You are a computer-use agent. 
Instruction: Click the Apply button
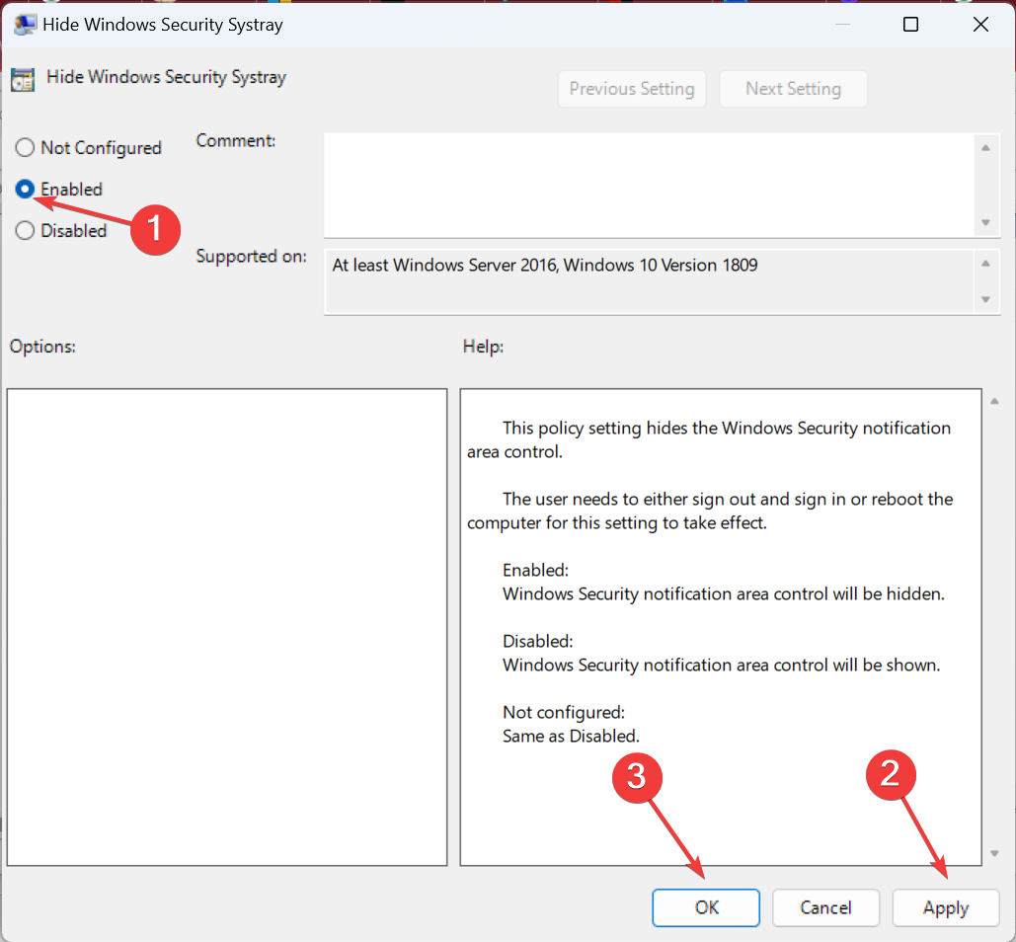(x=945, y=907)
